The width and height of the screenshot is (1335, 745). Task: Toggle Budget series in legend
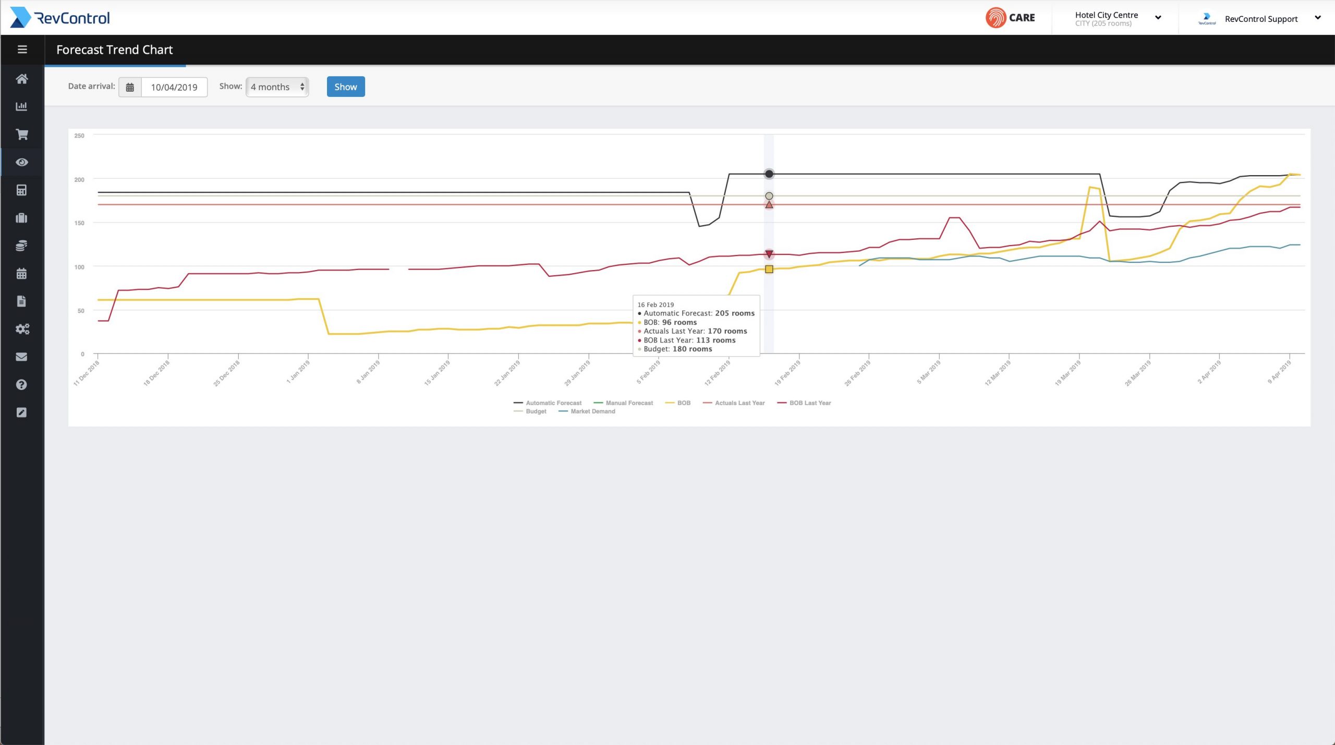530,411
